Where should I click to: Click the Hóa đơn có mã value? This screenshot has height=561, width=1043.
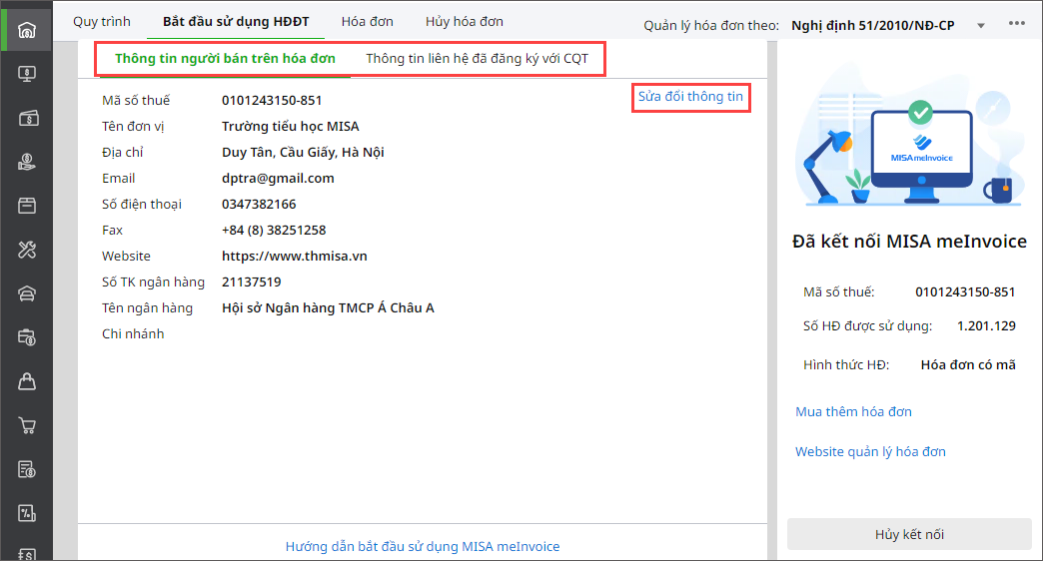click(968, 364)
